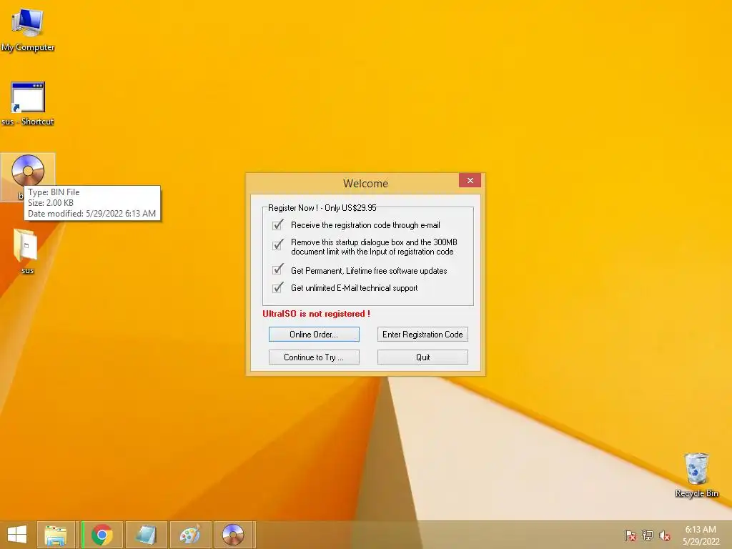Click 'Register Now ! - Only US$29.95' label
732x549 pixels.
[x=322, y=208]
